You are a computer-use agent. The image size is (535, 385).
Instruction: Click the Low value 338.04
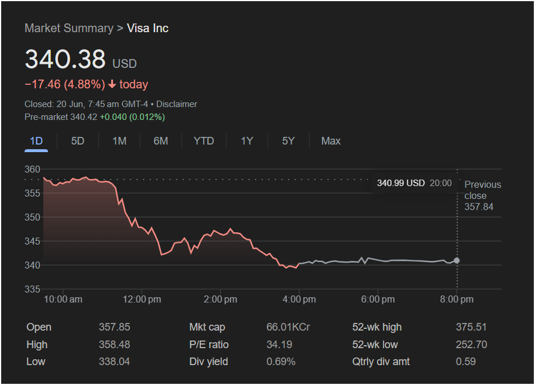click(x=114, y=362)
